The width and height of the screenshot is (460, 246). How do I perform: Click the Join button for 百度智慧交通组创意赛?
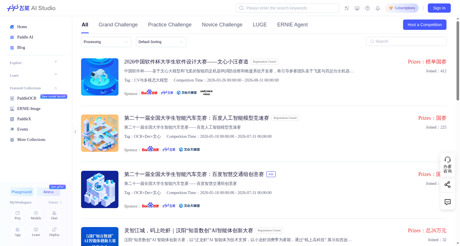pos(271,174)
